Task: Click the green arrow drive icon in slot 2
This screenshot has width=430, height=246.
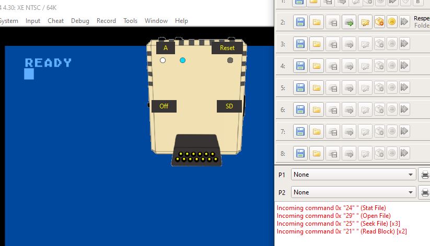Action: tap(348, 22)
